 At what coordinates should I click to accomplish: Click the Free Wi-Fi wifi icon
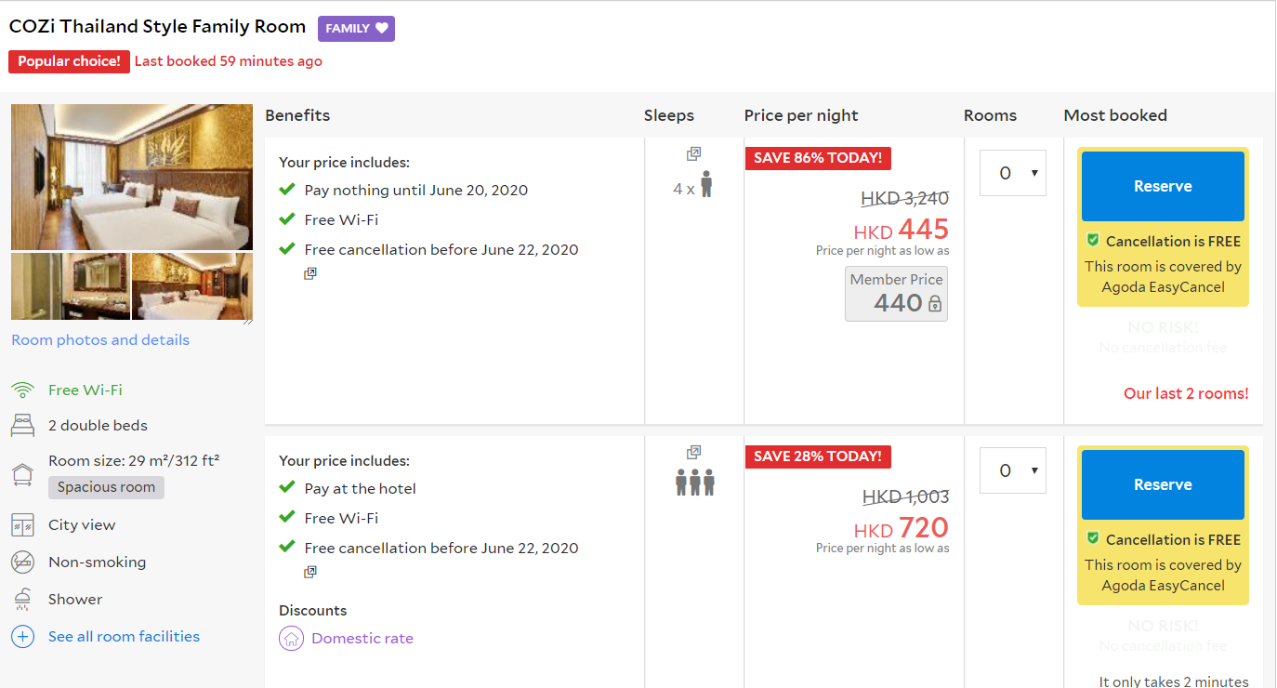pyautogui.click(x=22, y=390)
